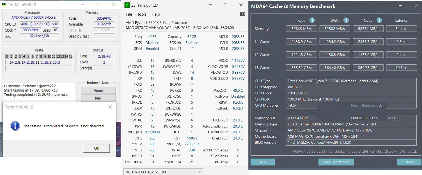Click the blue information icon in TestMem5 dialog

(x=15, y=126)
